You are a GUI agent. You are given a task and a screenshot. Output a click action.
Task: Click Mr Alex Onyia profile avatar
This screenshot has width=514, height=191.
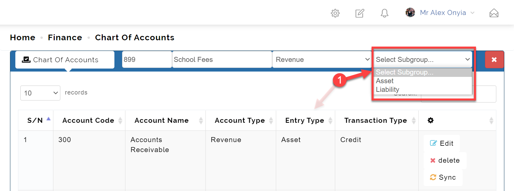click(410, 13)
